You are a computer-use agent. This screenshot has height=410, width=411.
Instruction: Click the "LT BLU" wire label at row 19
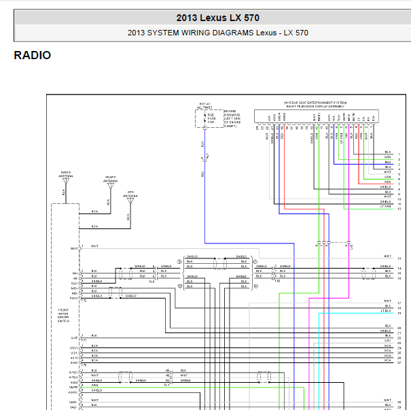click(386, 311)
